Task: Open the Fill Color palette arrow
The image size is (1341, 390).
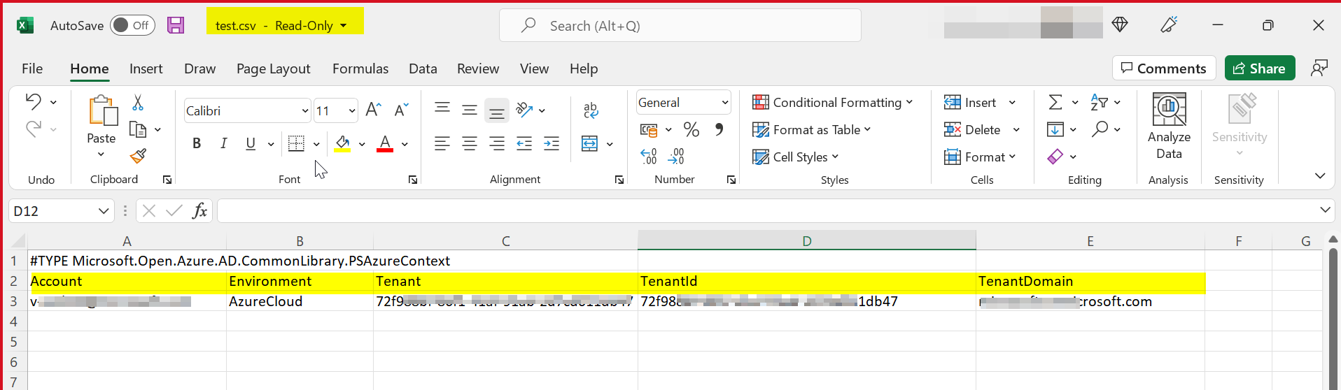Action: coord(362,144)
